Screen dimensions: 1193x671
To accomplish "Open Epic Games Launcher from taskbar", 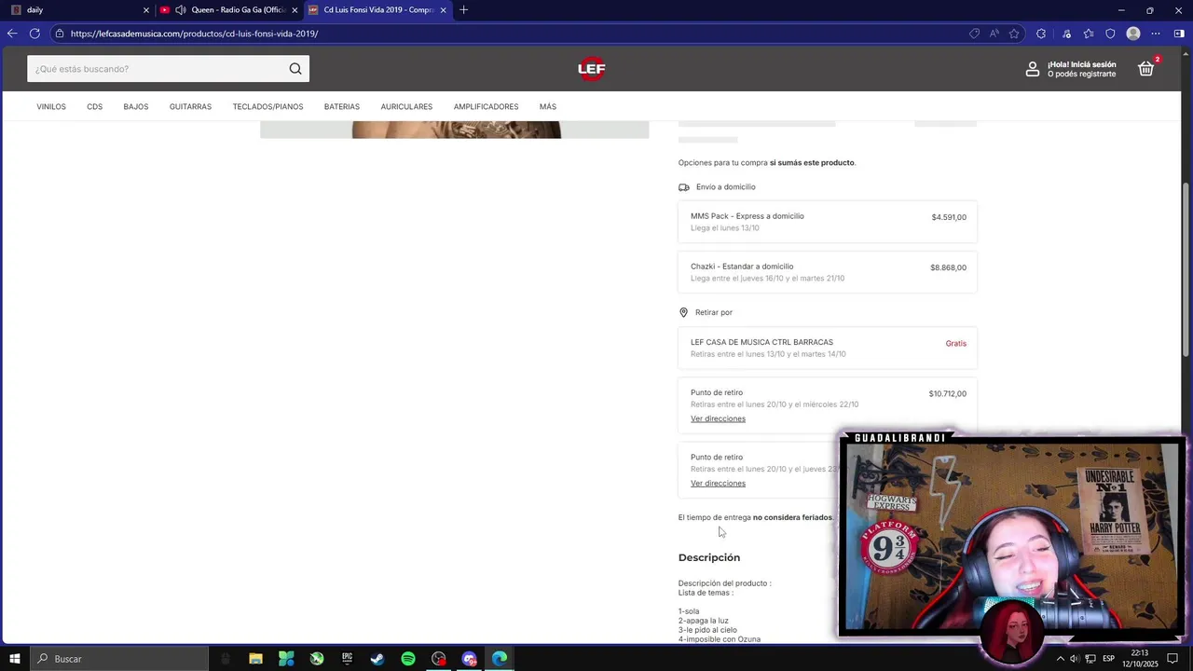I will (347, 659).
